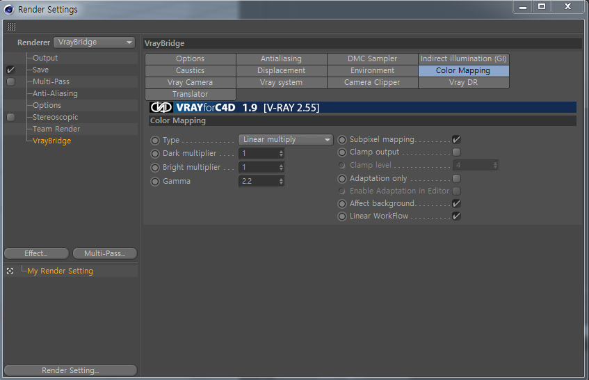589x380 pixels.
Task: Click the Bright multiplier stepper arrows
Action: tap(281, 167)
